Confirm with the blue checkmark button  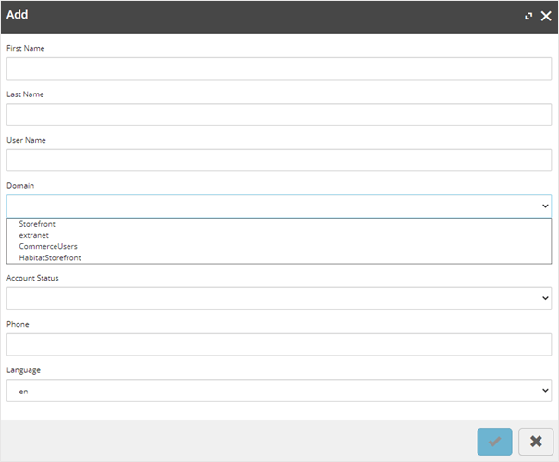tap(494, 442)
